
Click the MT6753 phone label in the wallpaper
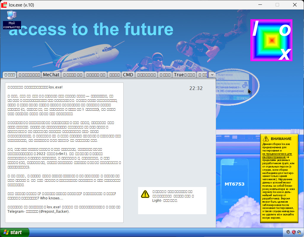pyautogui.click(x=234, y=184)
